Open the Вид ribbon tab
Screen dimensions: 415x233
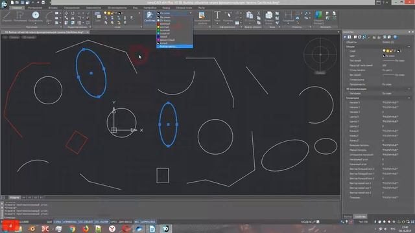[x=136, y=8]
